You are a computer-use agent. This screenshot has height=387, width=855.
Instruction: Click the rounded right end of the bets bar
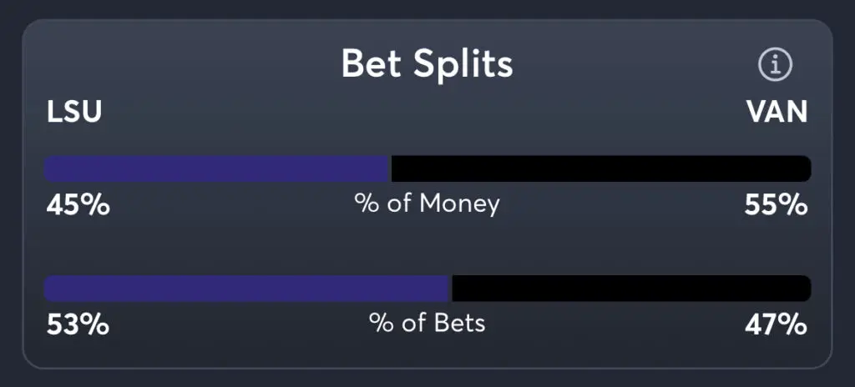805,289
